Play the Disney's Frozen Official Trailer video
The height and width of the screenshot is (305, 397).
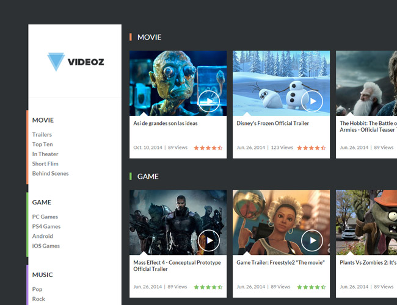tap(312, 101)
